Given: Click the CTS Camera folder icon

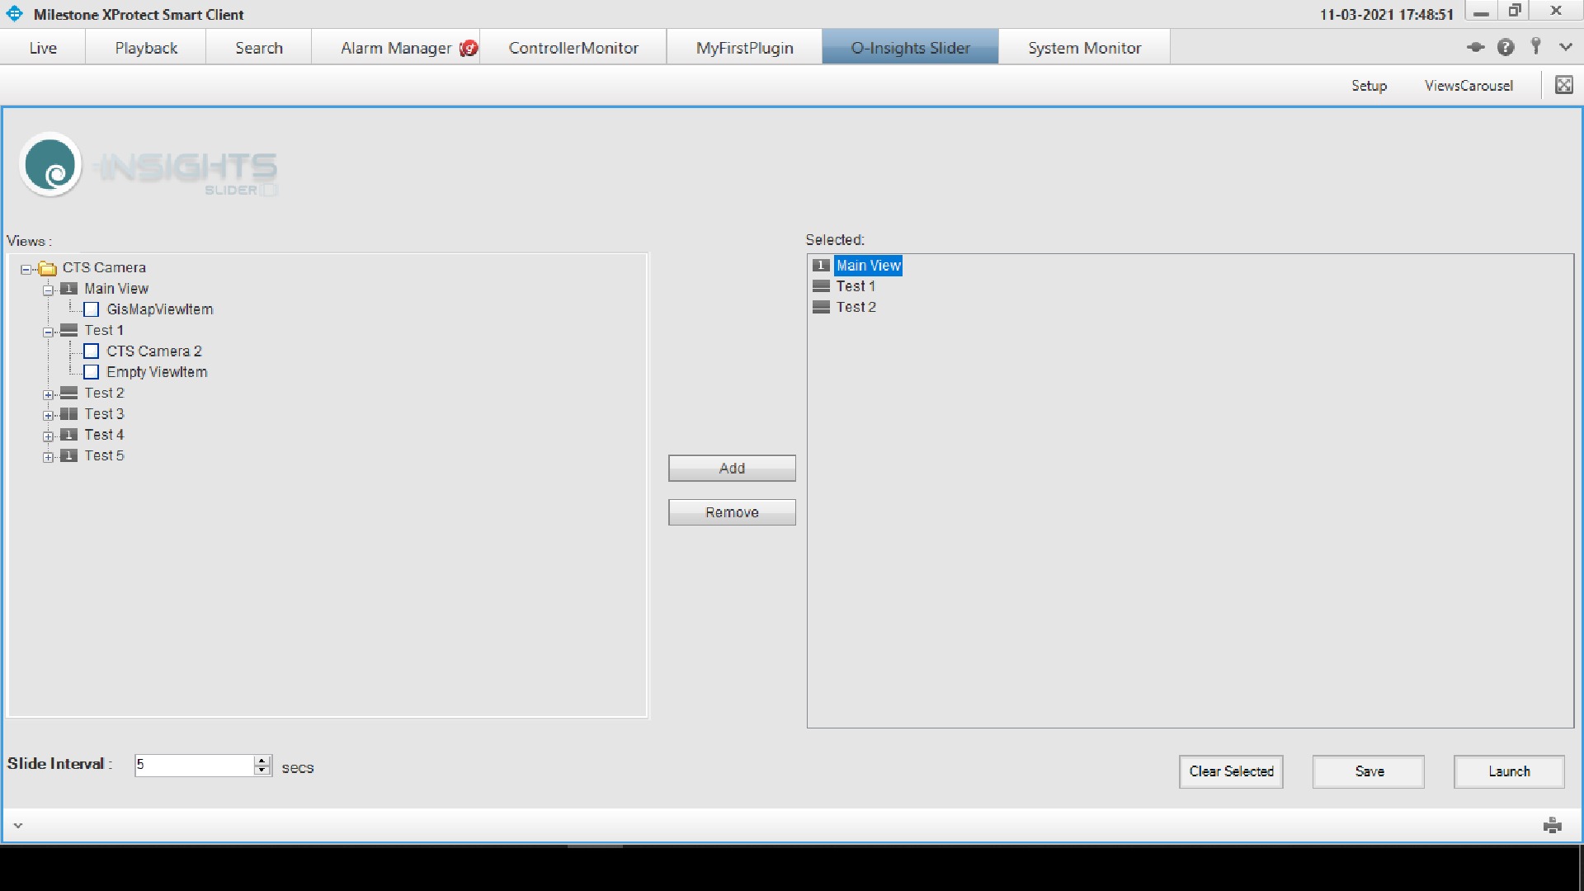Looking at the screenshot, I should pos(48,268).
